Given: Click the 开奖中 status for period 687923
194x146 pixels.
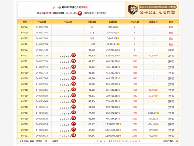Looking at the screenshot, I should tap(171, 50).
